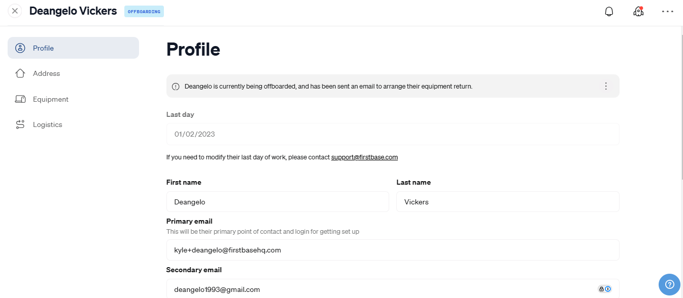Open the three-dot menu in top bar
The height and width of the screenshot is (298, 683).
coord(668,11)
